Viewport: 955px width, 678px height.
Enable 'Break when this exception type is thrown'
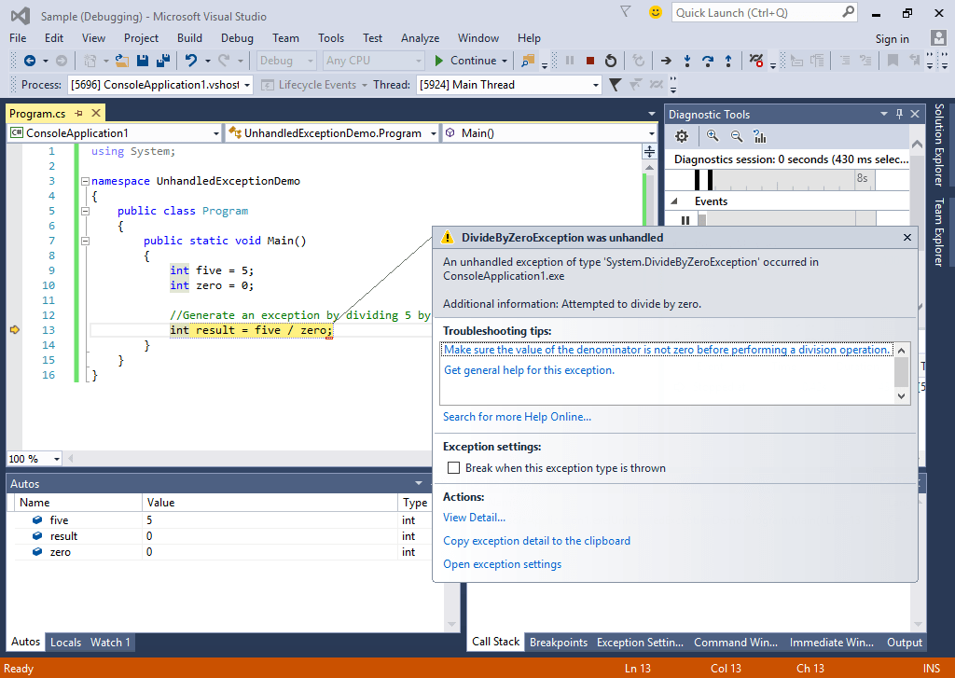click(x=454, y=467)
